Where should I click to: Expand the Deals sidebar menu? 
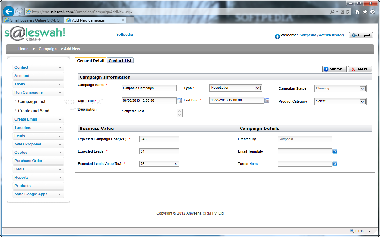click(x=38, y=169)
